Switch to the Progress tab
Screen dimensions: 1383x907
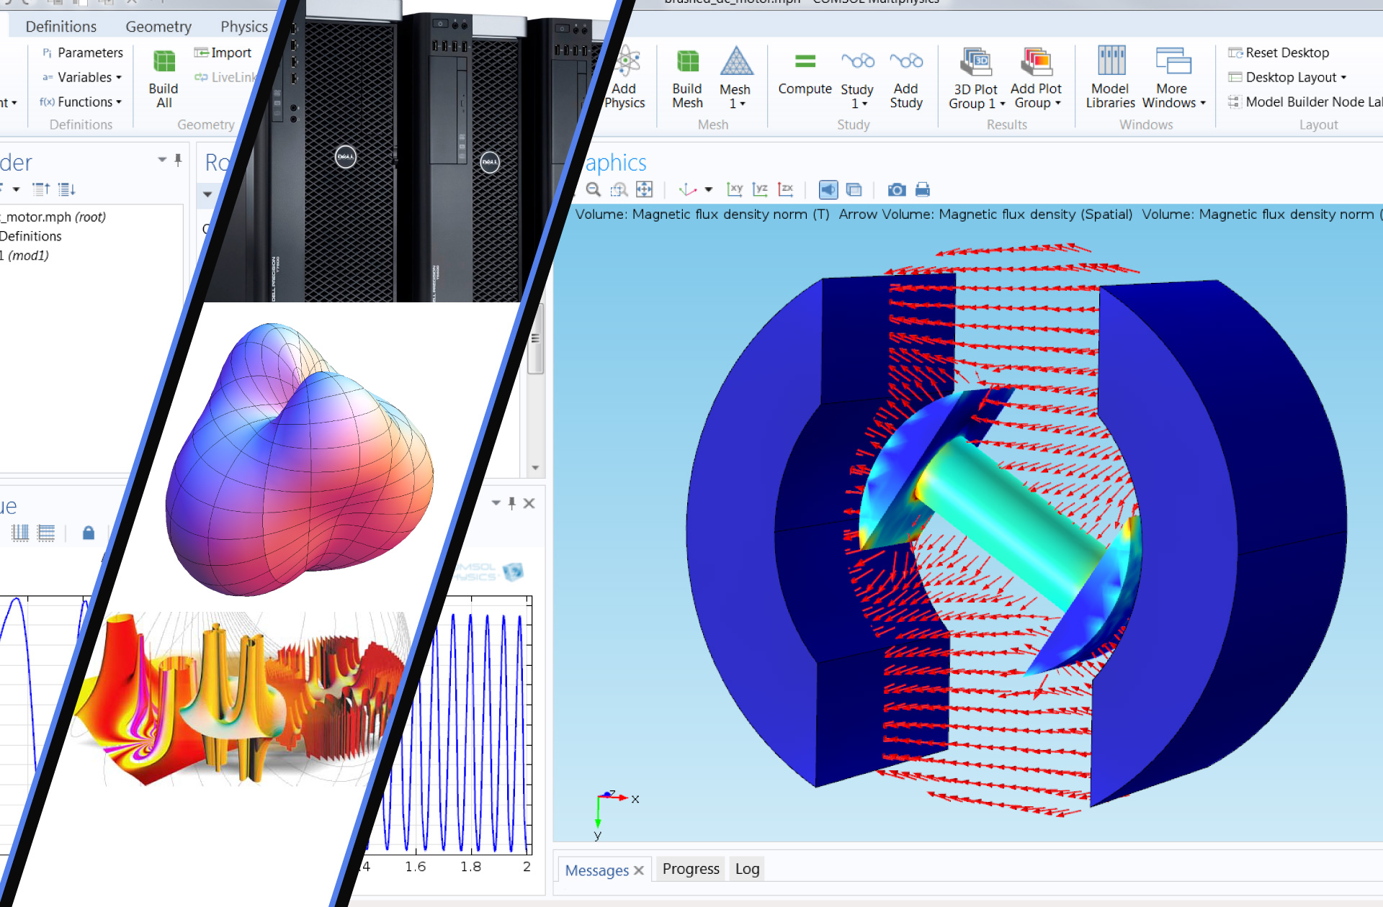(x=690, y=869)
